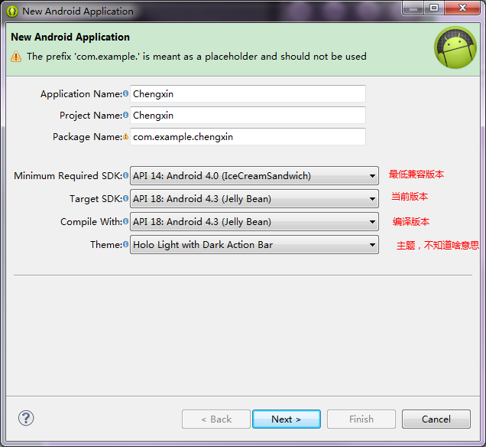Close the New Android Application dialog

(x=462, y=8)
